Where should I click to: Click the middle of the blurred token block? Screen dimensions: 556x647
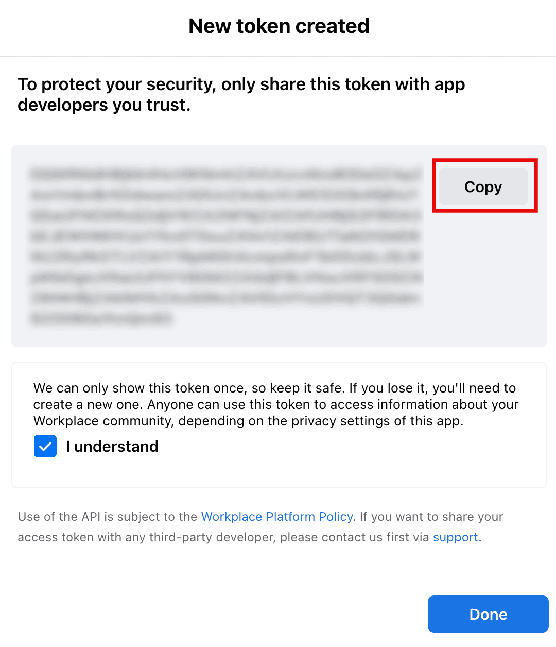[x=227, y=246]
